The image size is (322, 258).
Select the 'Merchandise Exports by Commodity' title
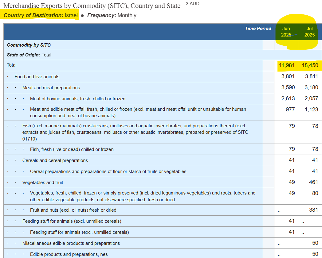(92, 6)
